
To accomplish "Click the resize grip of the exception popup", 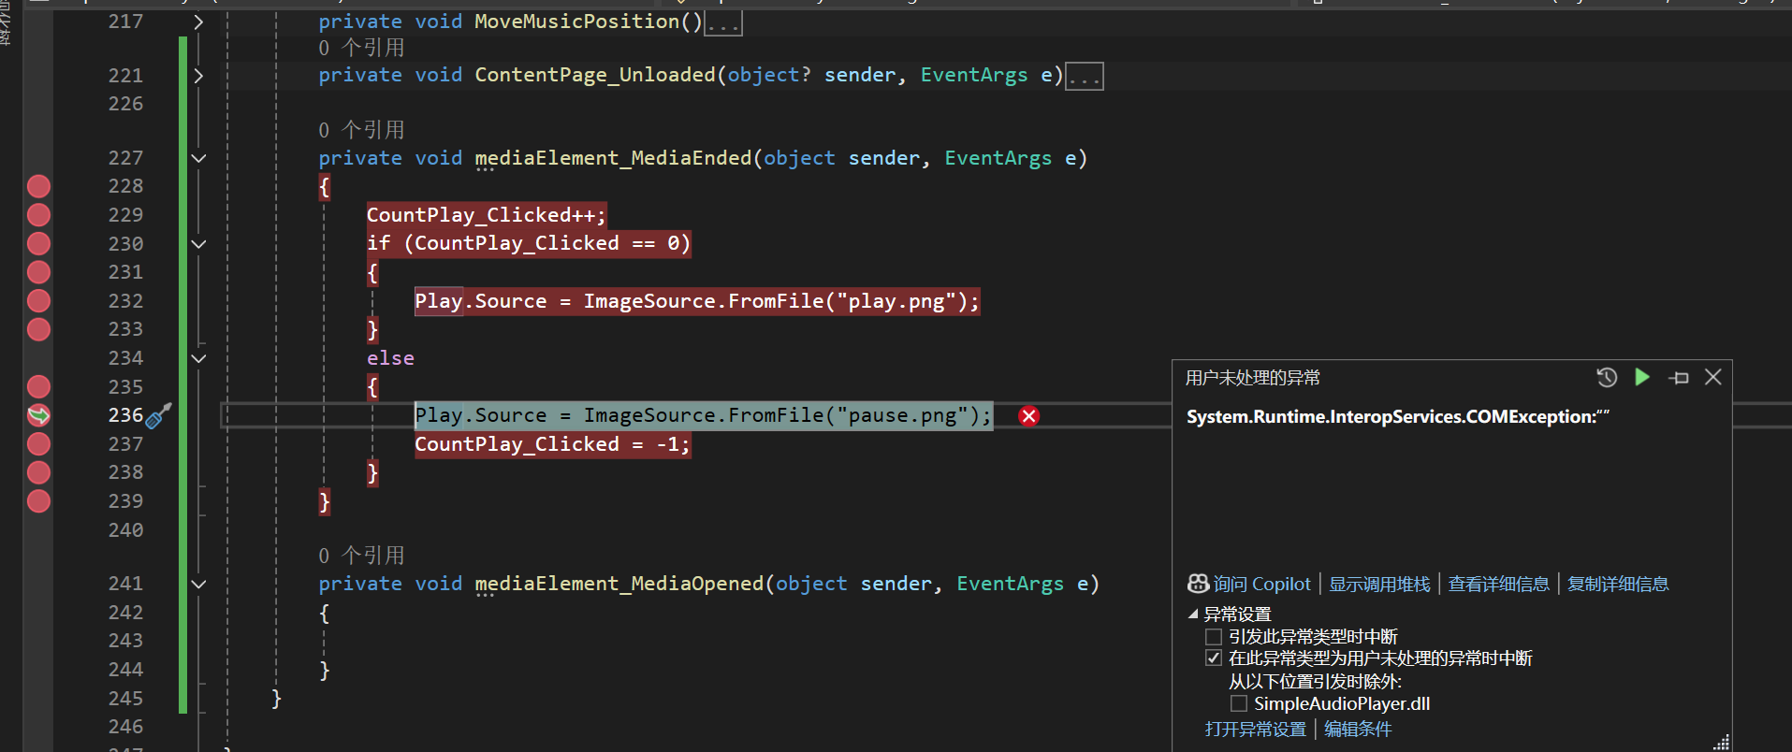I will [x=1721, y=743].
